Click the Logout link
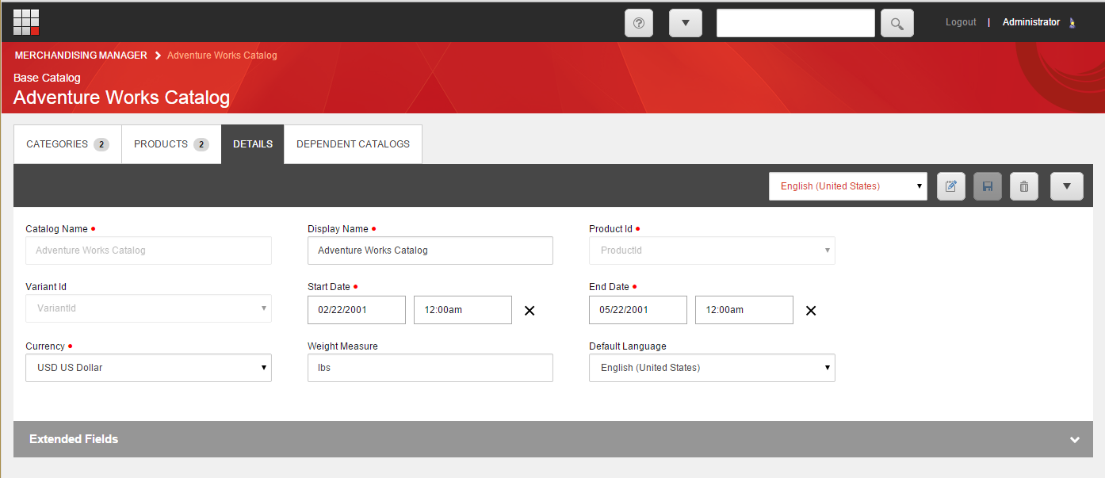The image size is (1105, 478). [961, 22]
